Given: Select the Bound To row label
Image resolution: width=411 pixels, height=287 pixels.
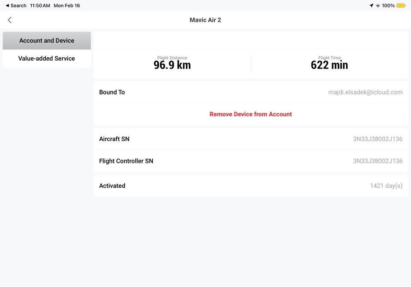Looking at the screenshot, I should coord(112,92).
